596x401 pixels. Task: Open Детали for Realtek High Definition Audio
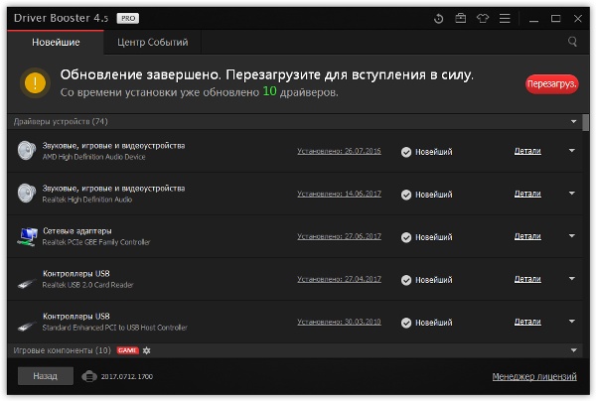(x=527, y=194)
